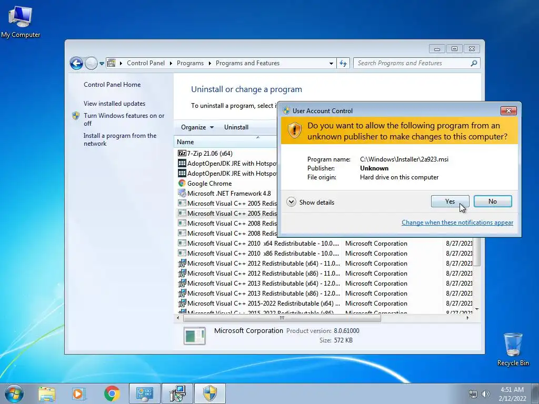The height and width of the screenshot is (404, 539).
Task: Expand the address bar history dropdown
Action: [331, 63]
